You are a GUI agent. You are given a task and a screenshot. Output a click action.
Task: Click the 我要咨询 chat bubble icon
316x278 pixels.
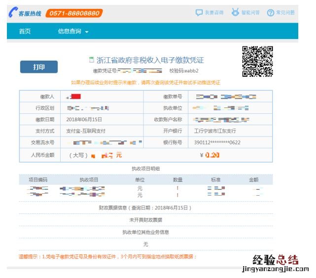coord(199,13)
